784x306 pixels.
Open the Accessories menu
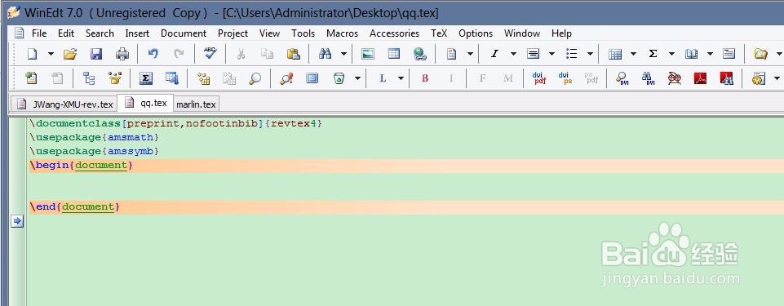click(394, 33)
